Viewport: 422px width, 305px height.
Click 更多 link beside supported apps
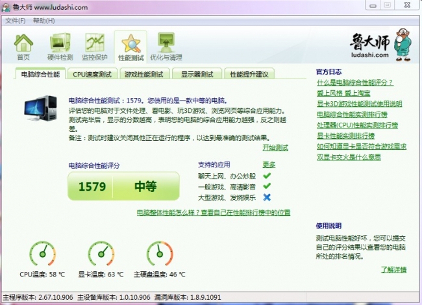click(269, 165)
